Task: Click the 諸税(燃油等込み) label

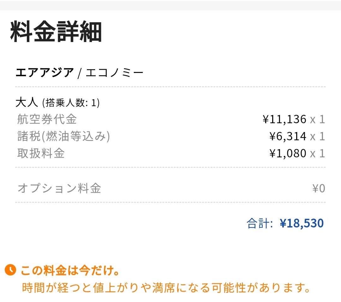Action: point(63,136)
